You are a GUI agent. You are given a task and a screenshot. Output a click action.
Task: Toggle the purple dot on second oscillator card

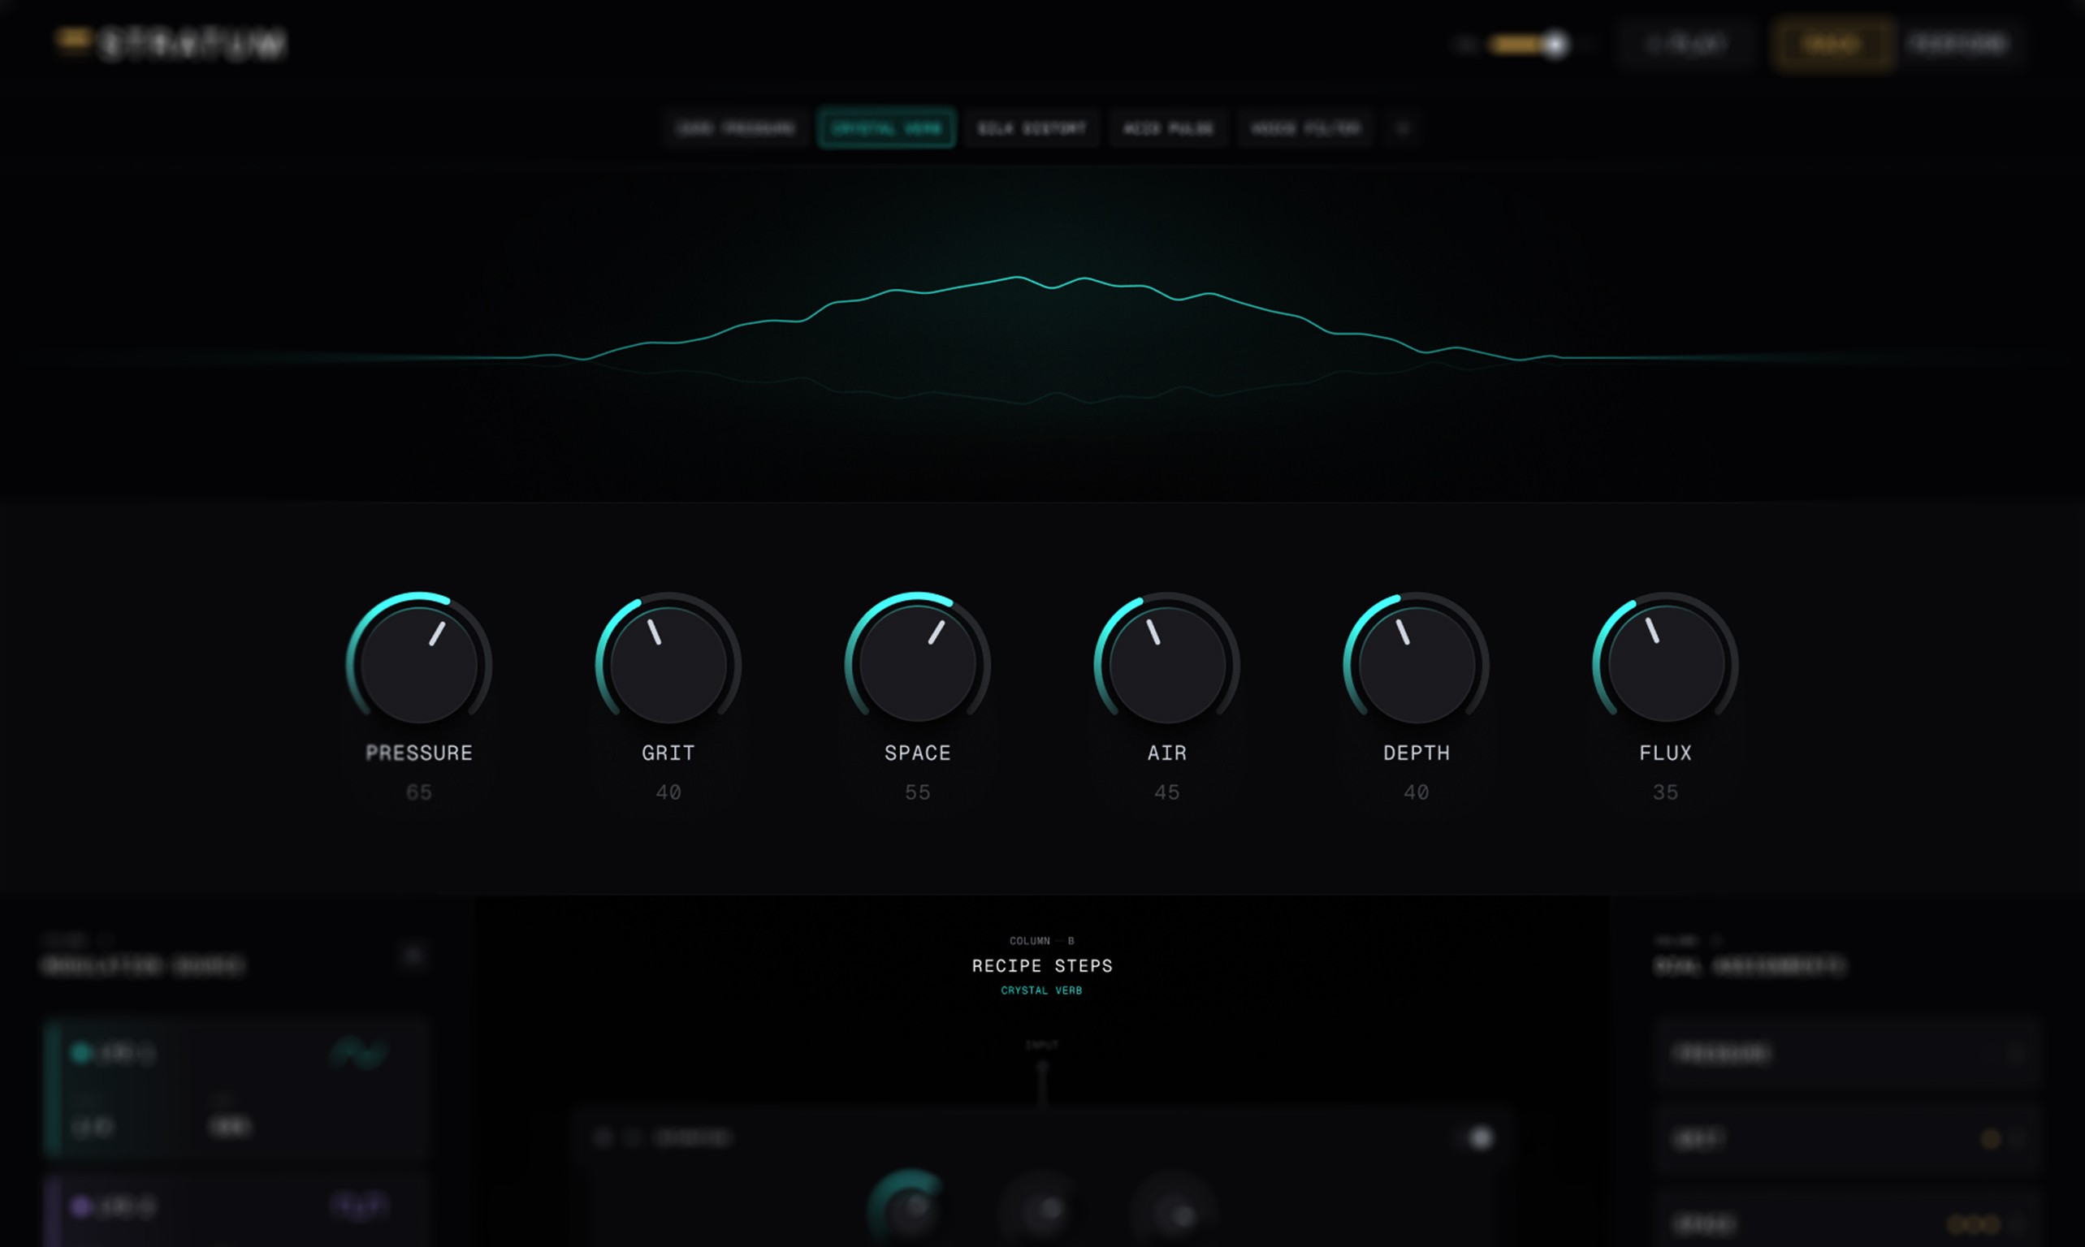pos(81,1206)
